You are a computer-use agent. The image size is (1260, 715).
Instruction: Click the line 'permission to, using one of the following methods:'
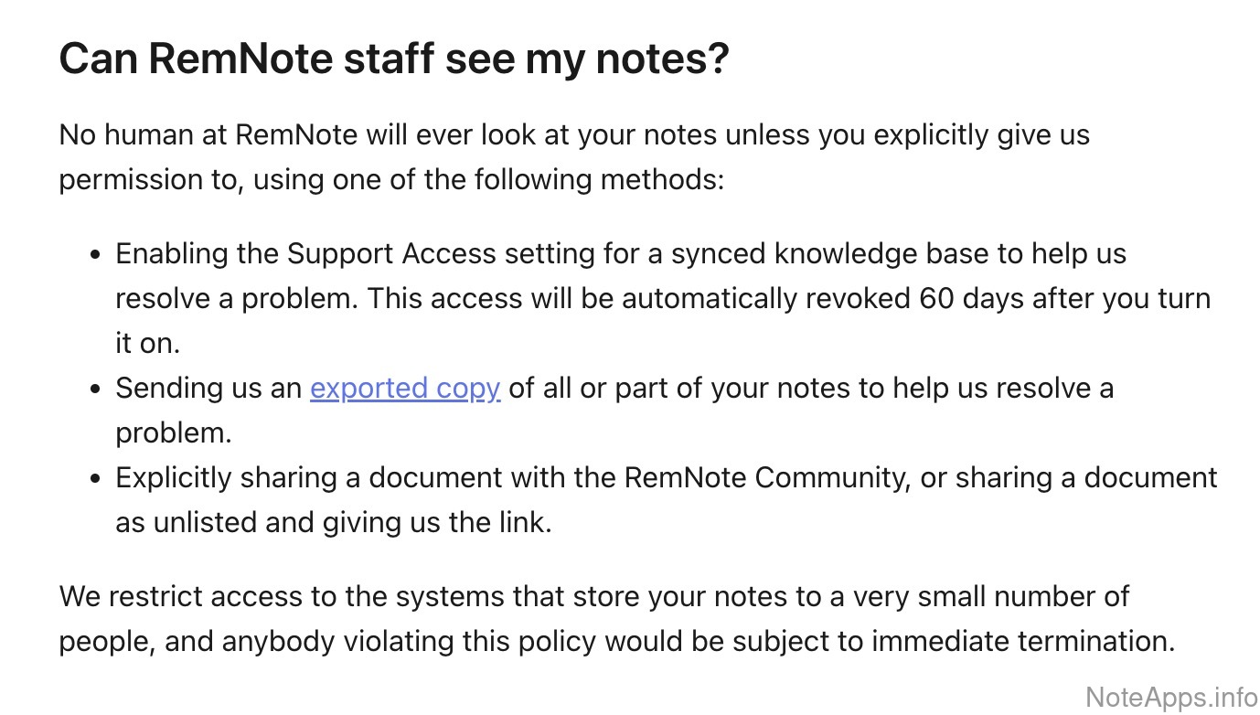[391, 179]
